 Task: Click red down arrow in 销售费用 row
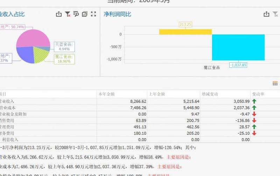[x=254, y=121]
